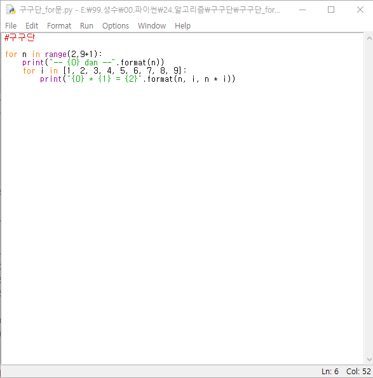Click the list '[1, 2, 3, 4, 5, 6, 7, 8, 9]'

click(122, 70)
